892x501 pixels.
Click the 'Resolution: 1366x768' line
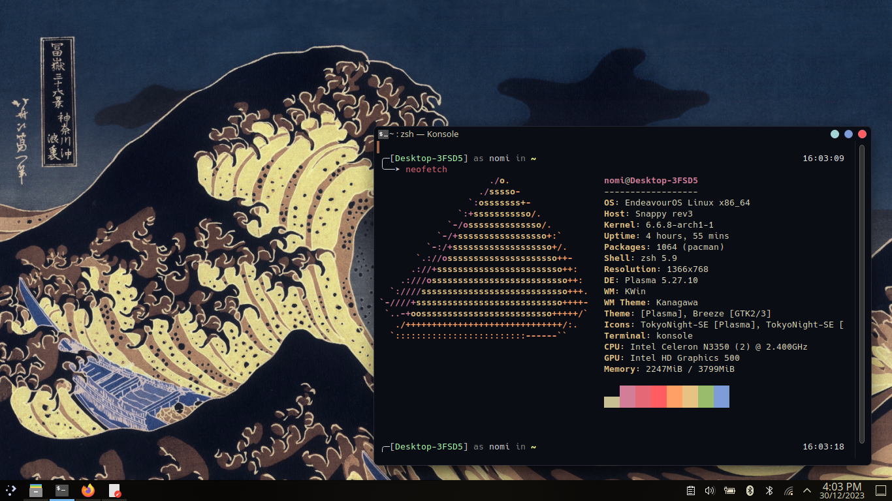point(656,269)
